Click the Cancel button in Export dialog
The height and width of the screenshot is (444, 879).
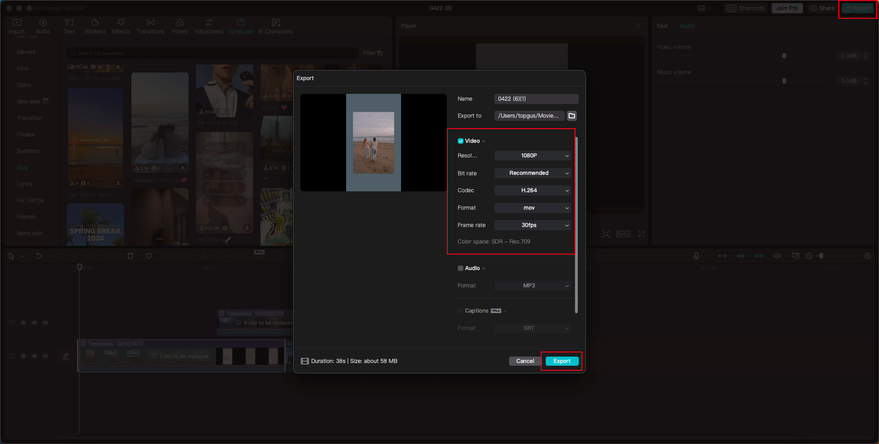525,361
